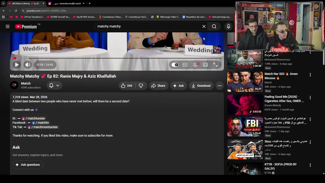
Task: Dislike the video with thumbs down
Action: [x=141, y=86]
